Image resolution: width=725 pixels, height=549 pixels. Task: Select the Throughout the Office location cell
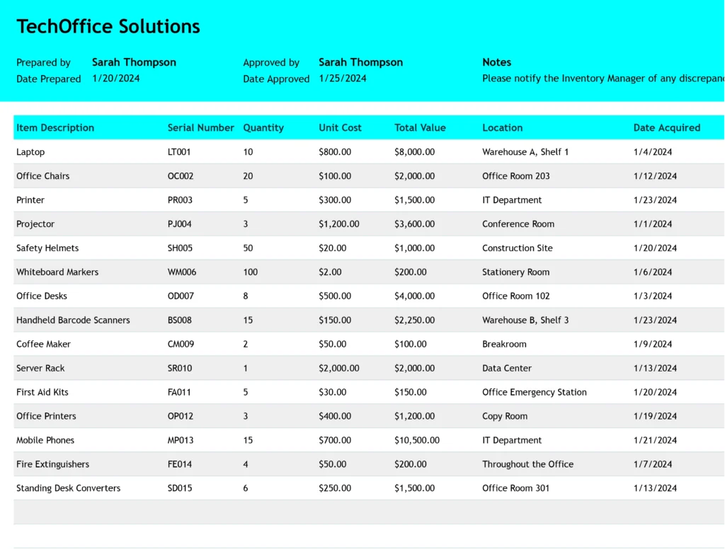coord(528,464)
